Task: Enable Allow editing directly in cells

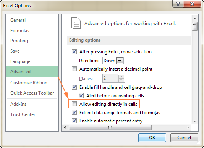Action: point(74,104)
